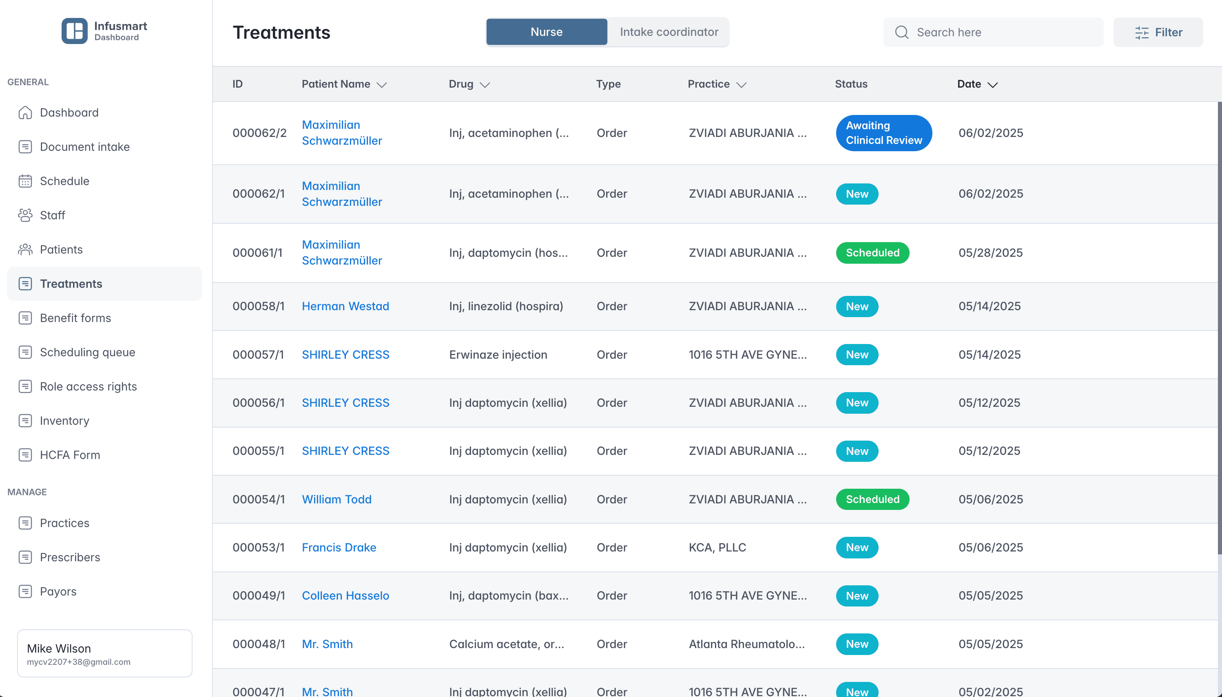This screenshot has height=697, width=1222.
Task: Click the Prescribers list icon
Action: click(25, 557)
